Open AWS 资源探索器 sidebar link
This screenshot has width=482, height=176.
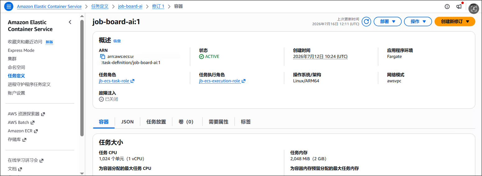tap(24, 114)
